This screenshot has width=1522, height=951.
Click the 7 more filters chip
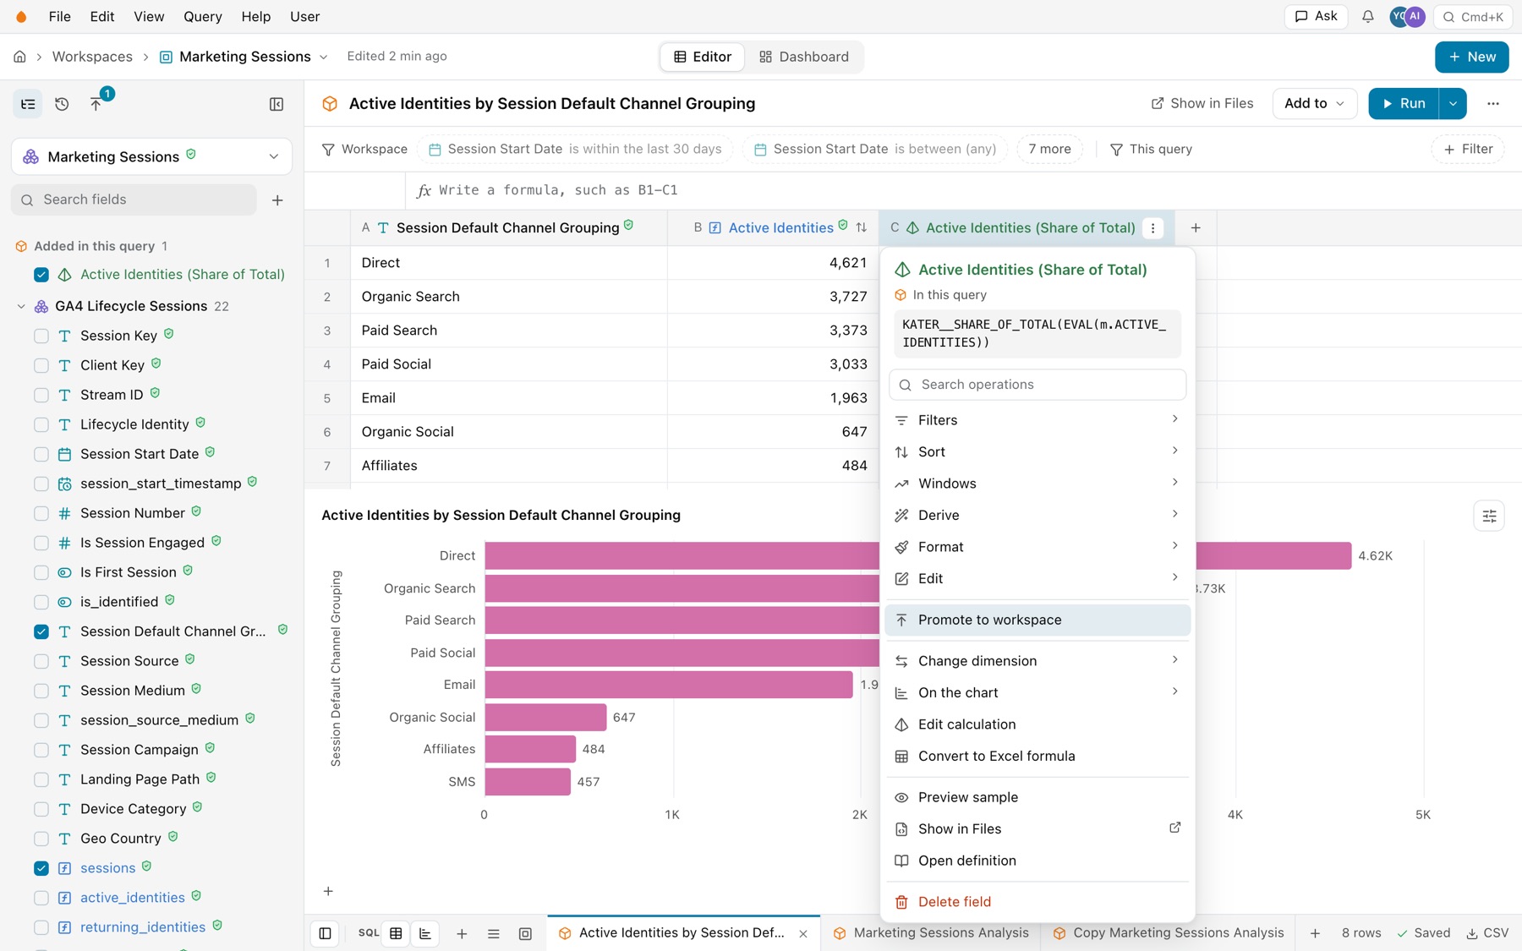1049,149
